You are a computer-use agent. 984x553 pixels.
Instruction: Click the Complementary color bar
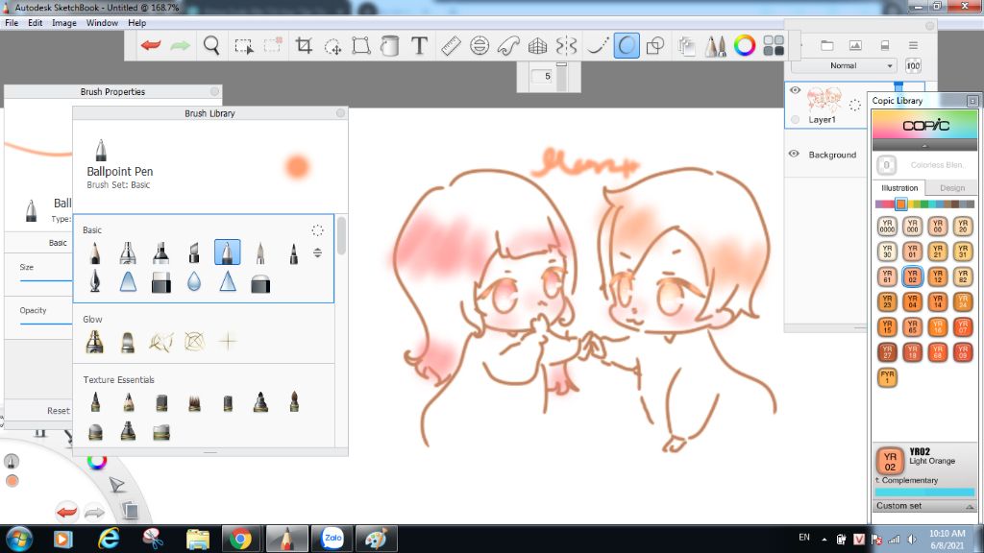coord(924,493)
